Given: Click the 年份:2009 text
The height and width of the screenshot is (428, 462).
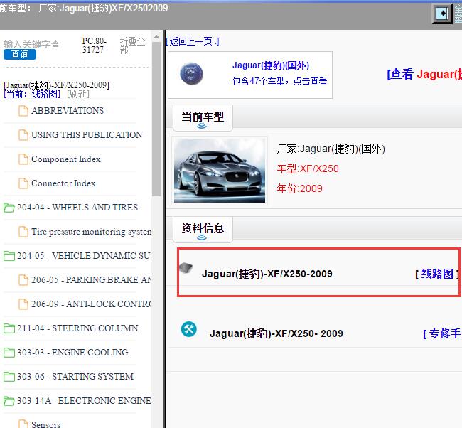Looking at the screenshot, I should [x=299, y=188].
